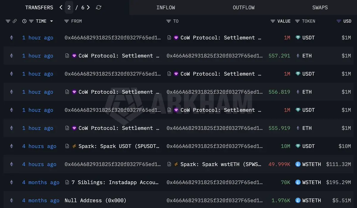
Task: Open 7 Siblings Instadapp Account entity
Action: click(x=115, y=182)
